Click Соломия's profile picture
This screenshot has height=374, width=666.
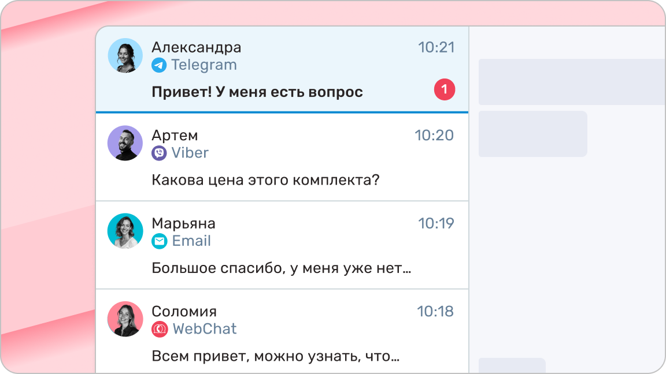[x=125, y=319]
